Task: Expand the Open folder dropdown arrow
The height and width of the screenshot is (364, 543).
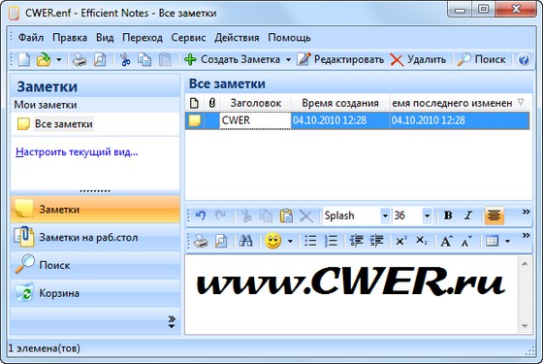Action: click(58, 59)
